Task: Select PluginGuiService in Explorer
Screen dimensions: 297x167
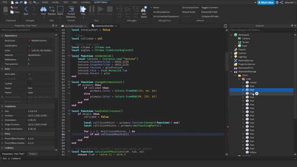Action: (x=246, y=64)
